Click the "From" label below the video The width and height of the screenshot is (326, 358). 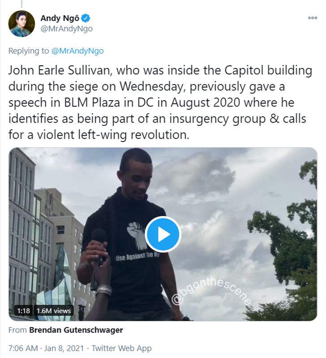tap(17, 330)
